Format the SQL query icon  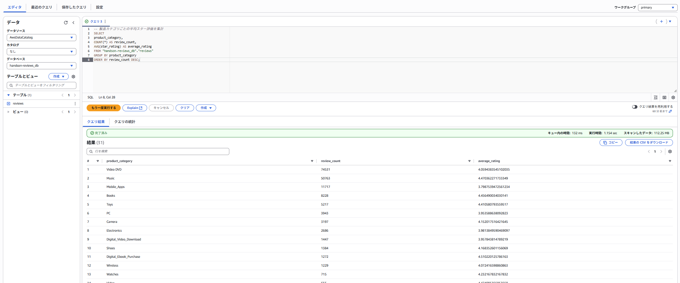pyautogui.click(x=656, y=97)
